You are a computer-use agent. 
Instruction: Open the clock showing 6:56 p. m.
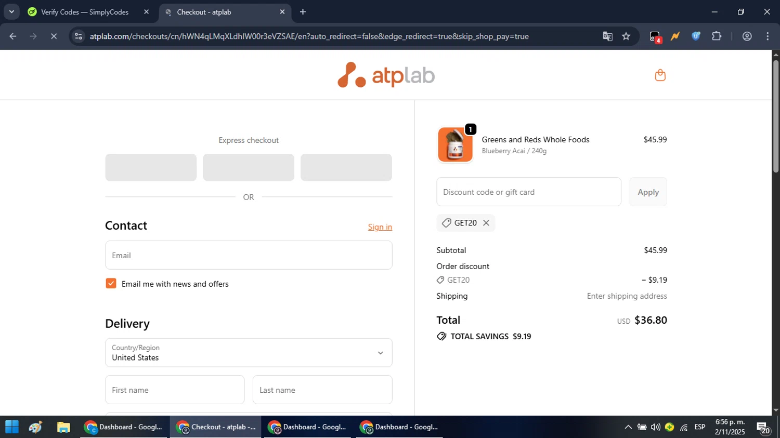tap(730, 427)
